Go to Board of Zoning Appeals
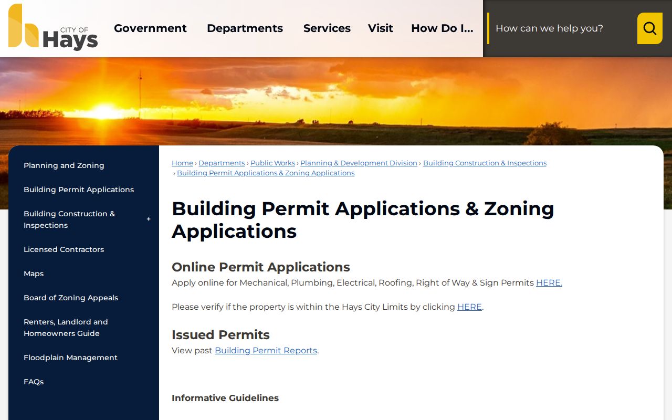672x420 pixels. (71, 298)
